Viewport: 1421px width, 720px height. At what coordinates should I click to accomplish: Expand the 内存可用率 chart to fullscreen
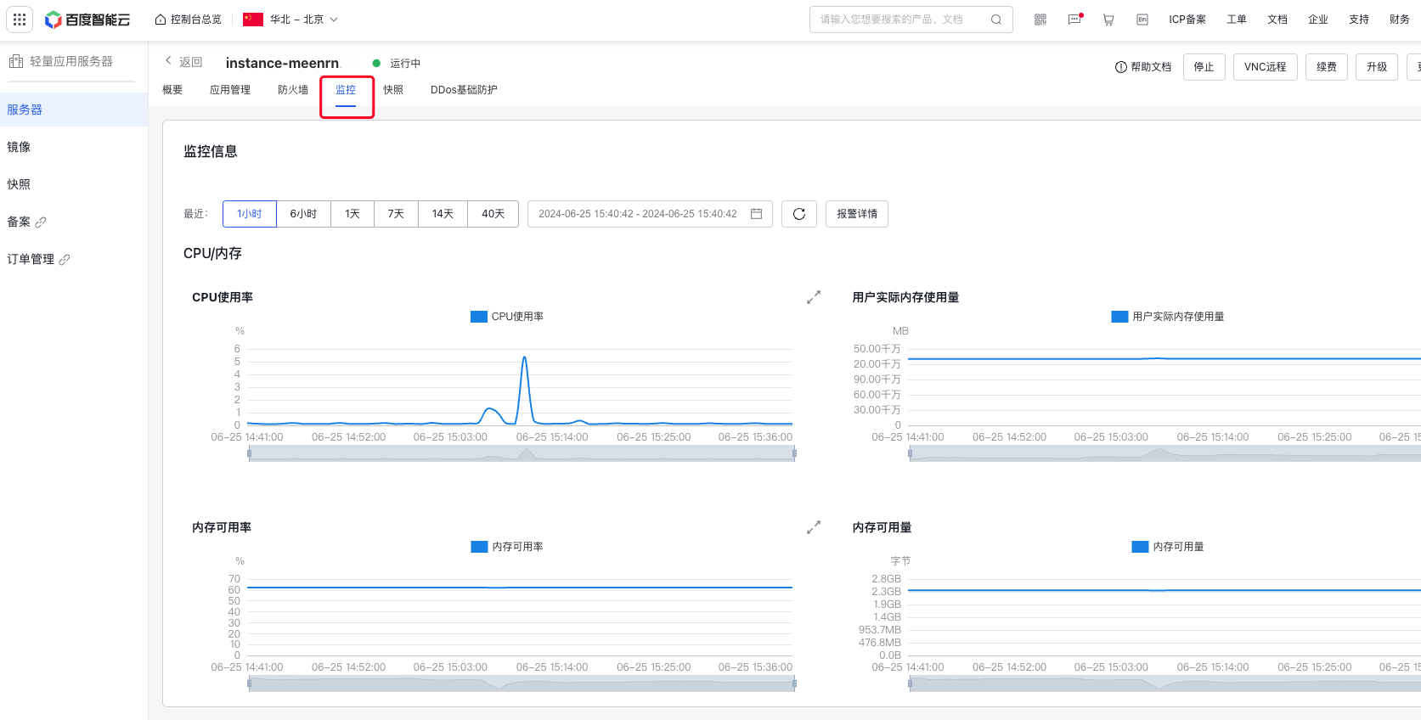click(x=814, y=527)
